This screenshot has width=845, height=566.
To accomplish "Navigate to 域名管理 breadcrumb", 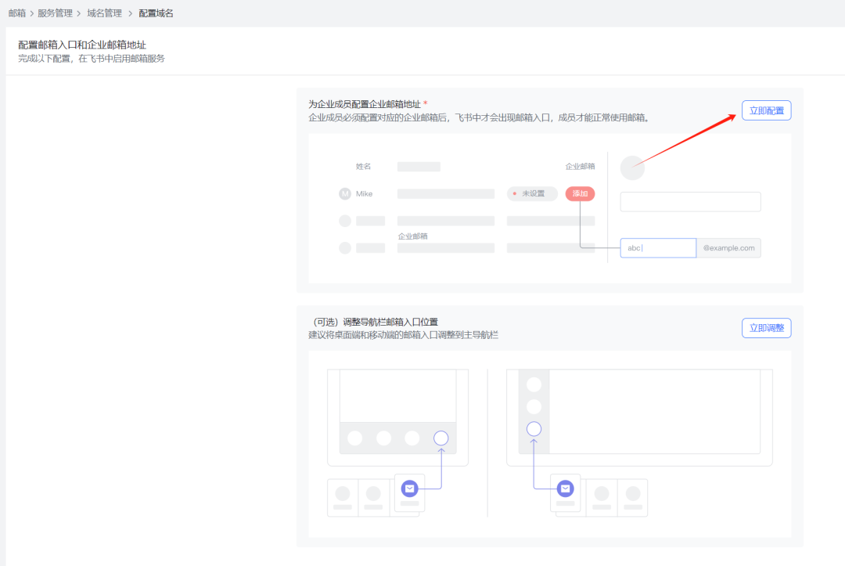I will [104, 13].
